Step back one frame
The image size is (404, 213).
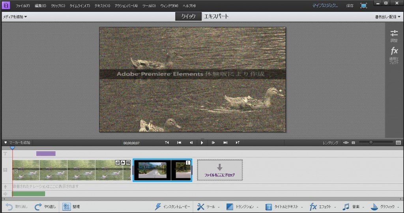[x=191, y=143]
